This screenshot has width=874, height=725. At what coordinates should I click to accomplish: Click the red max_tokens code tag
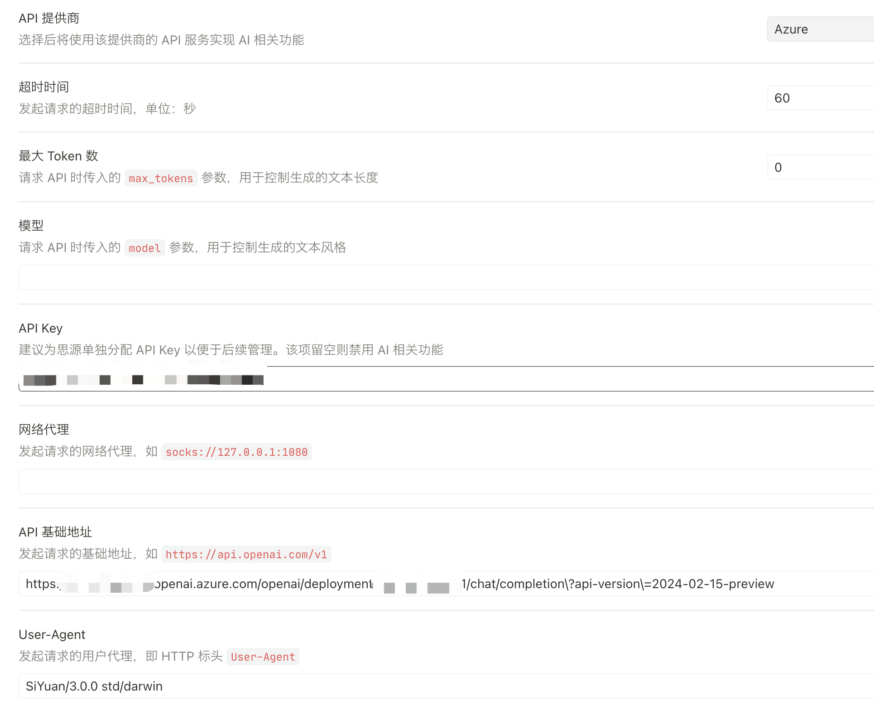click(161, 179)
